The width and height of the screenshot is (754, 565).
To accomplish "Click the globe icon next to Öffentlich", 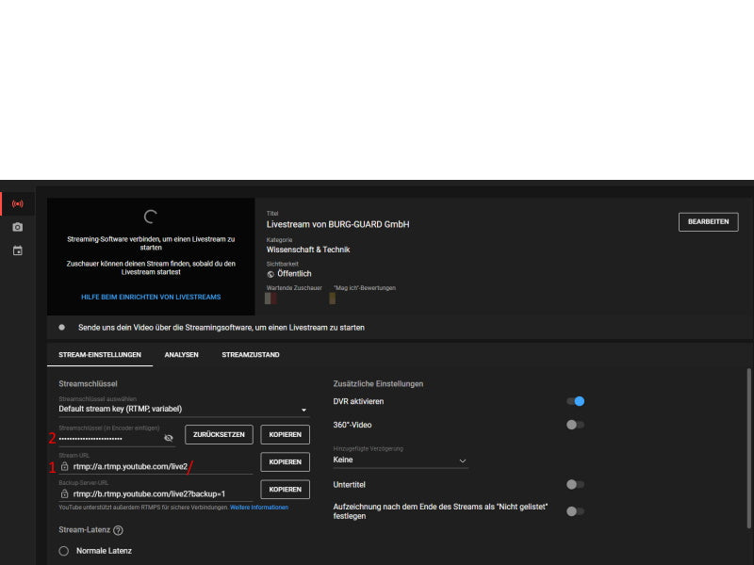I will (x=270, y=274).
